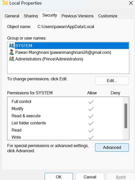Switch to the General tab
The height and width of the screenshot is (180, 135).
click(x=12, y=16)
